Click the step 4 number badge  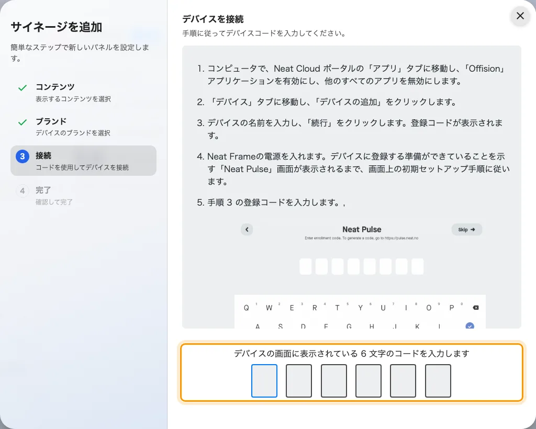(23, 190)
